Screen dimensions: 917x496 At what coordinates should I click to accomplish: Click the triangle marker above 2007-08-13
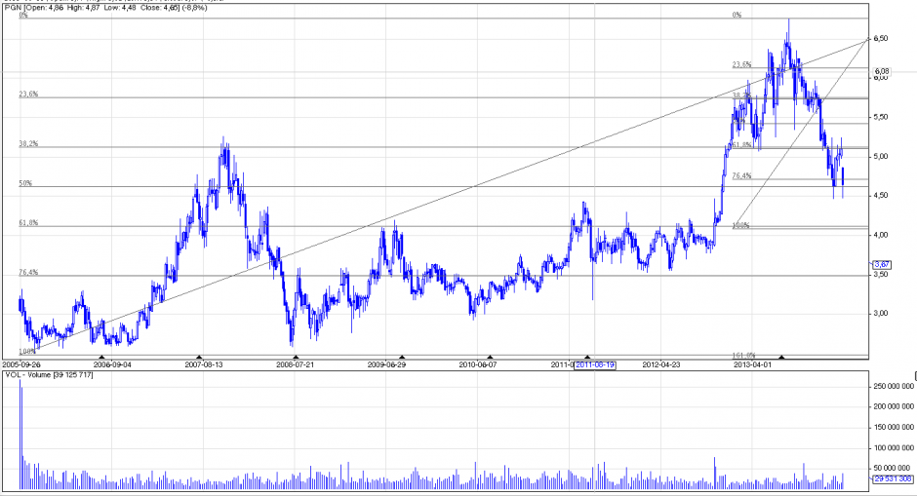click(x=199, y=357)
